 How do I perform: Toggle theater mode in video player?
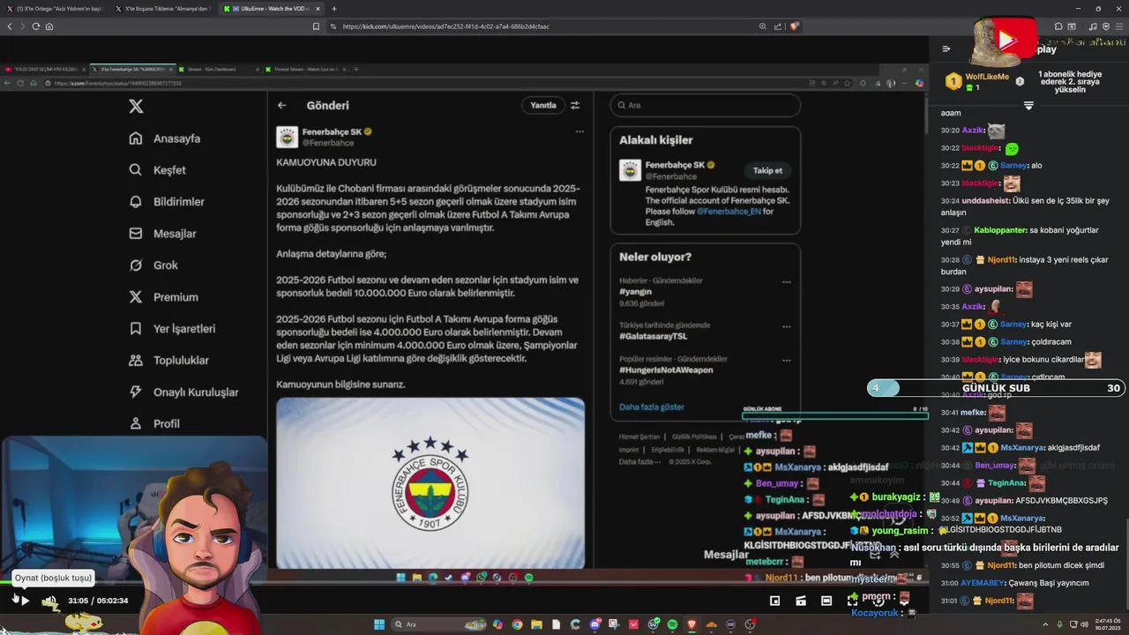point(826,601)
